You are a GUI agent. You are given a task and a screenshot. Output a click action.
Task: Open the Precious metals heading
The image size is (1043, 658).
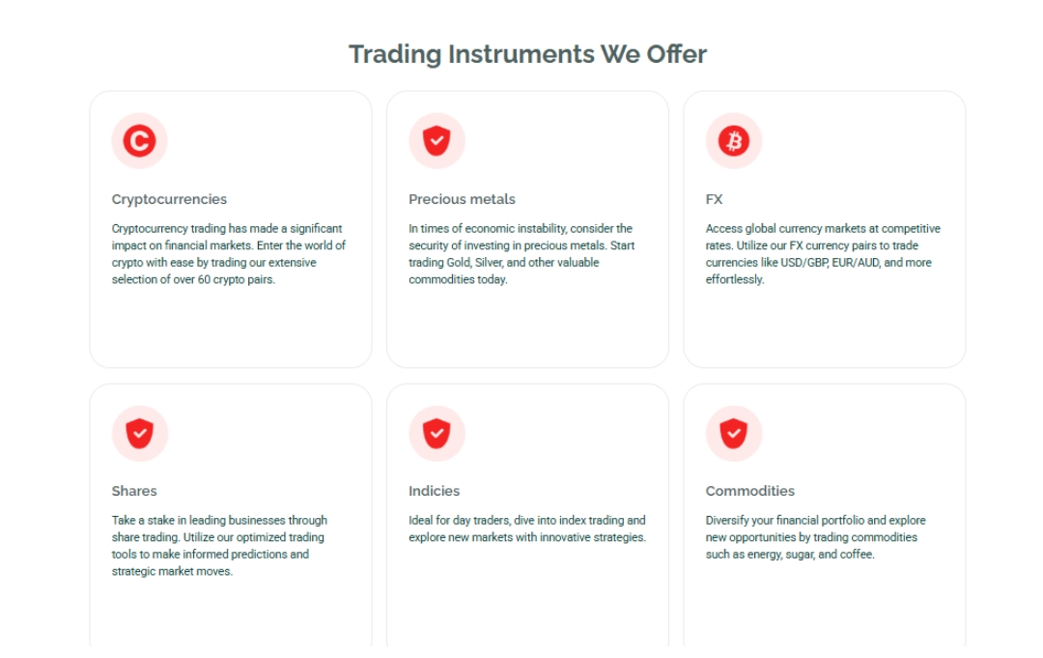[462, 199]
